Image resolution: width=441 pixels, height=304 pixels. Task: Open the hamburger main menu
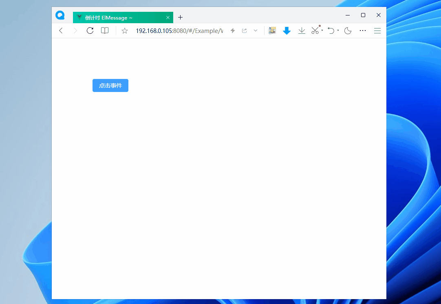tap(377, 31)
